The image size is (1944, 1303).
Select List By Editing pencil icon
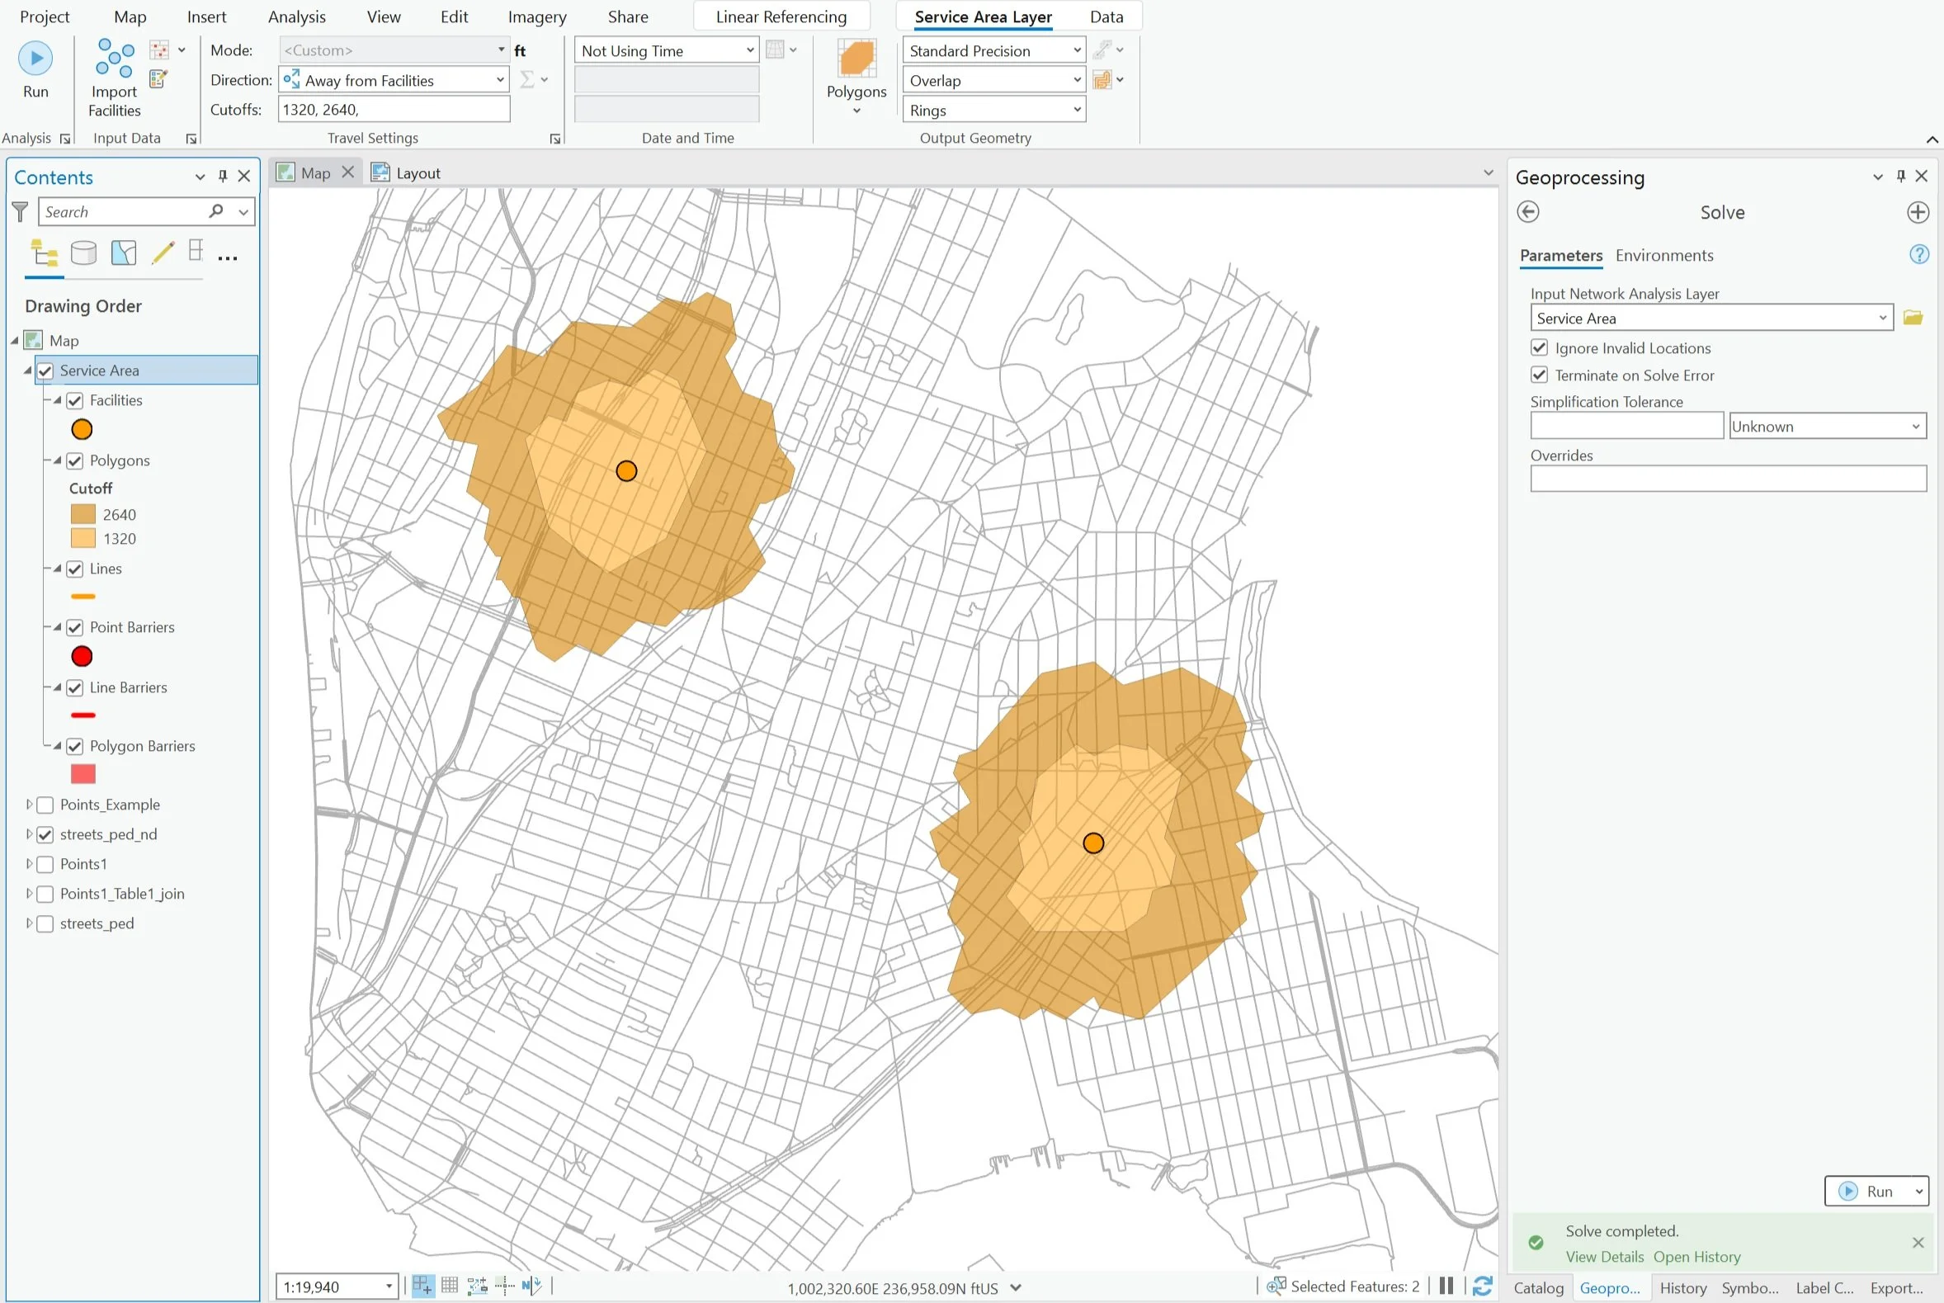(163, 253)
